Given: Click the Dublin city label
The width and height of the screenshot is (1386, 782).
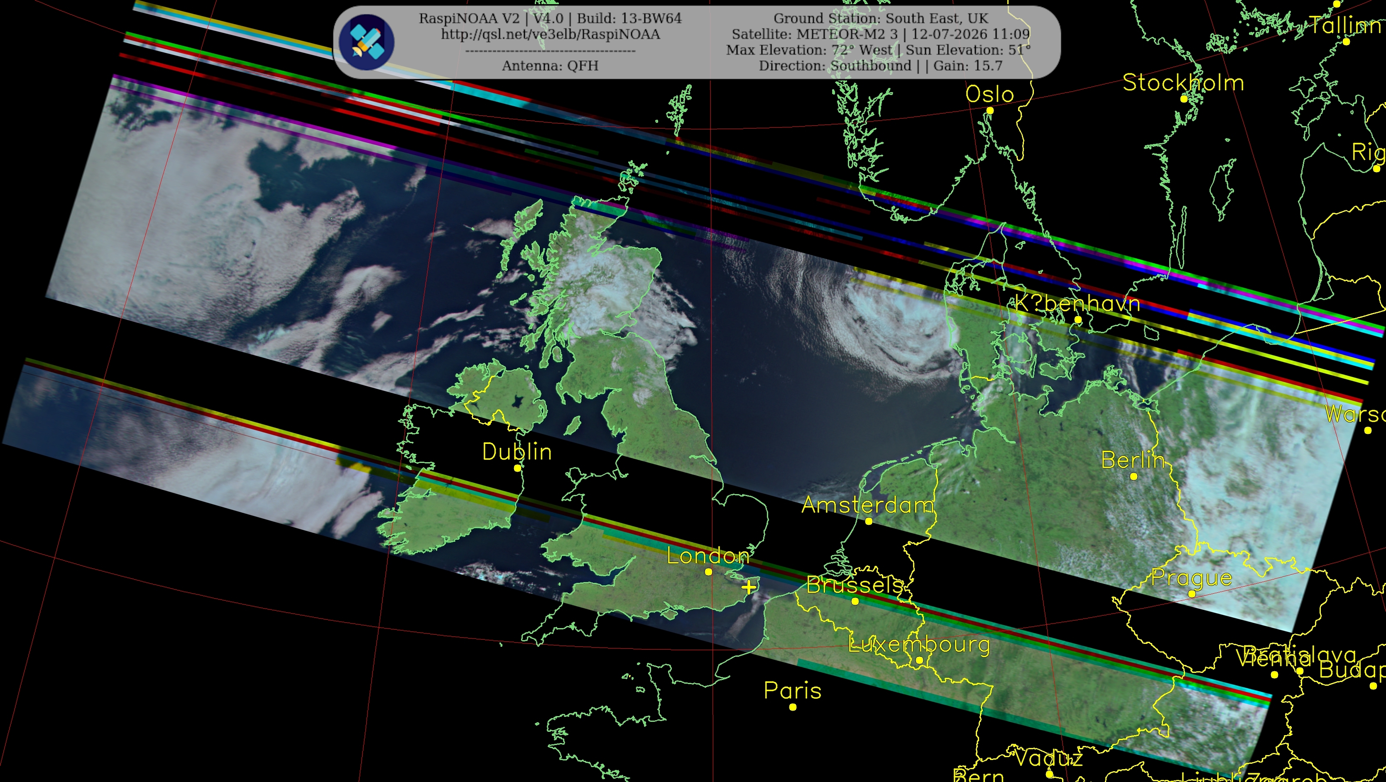Looking at the screenshot, I should 517,452.
